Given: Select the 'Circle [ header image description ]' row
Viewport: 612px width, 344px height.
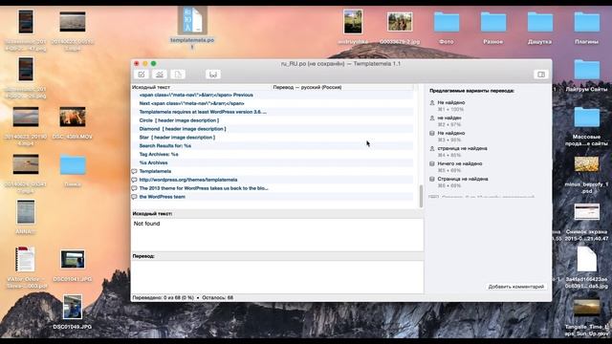Looking at the screenshot, I should pos(272,120).
